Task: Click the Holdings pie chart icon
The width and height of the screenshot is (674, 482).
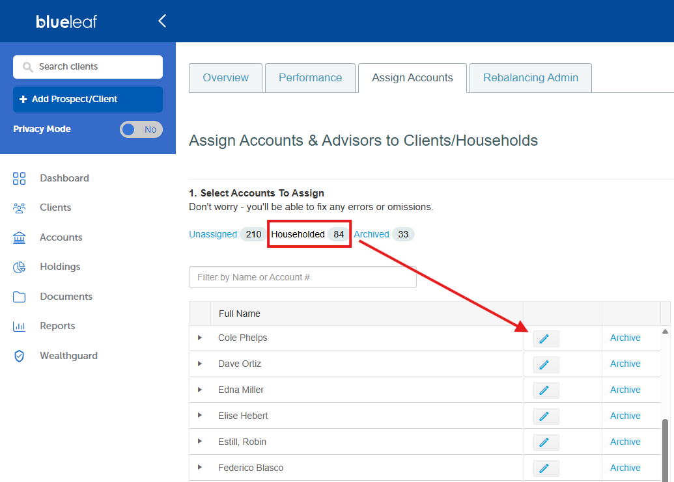Action: coord(20,267)
